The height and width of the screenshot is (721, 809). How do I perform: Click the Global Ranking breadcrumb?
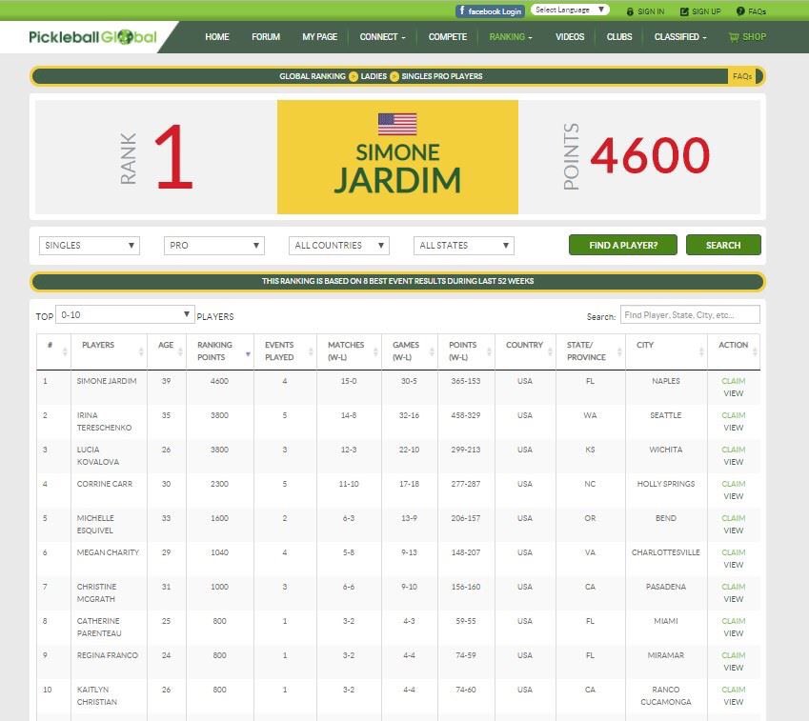click(x=313, y=76)
